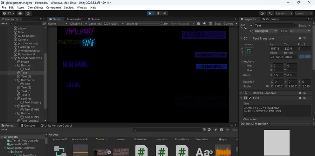Open the Gizmos dropdown arrow
The image size is (315, 156).
click(236, 24)
